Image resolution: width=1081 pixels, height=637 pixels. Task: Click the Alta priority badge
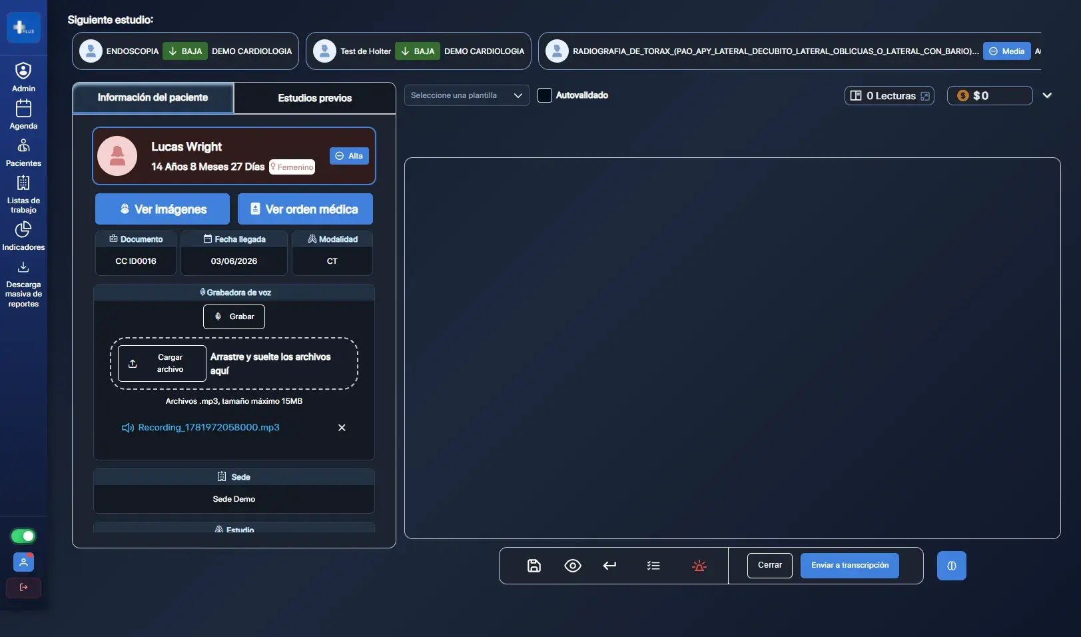click(349, 156)
